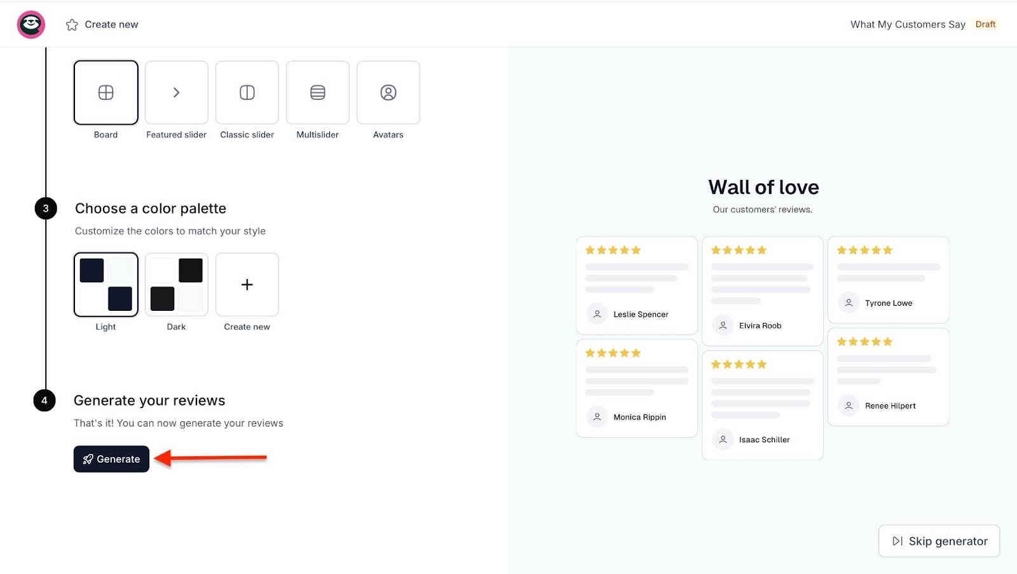Click the star icon beside Create new

72,25
